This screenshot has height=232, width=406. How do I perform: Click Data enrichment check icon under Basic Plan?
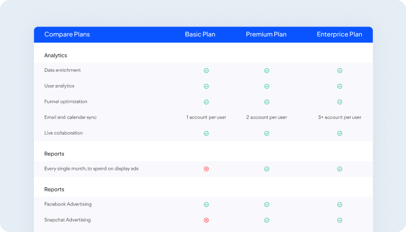point(206,71)
